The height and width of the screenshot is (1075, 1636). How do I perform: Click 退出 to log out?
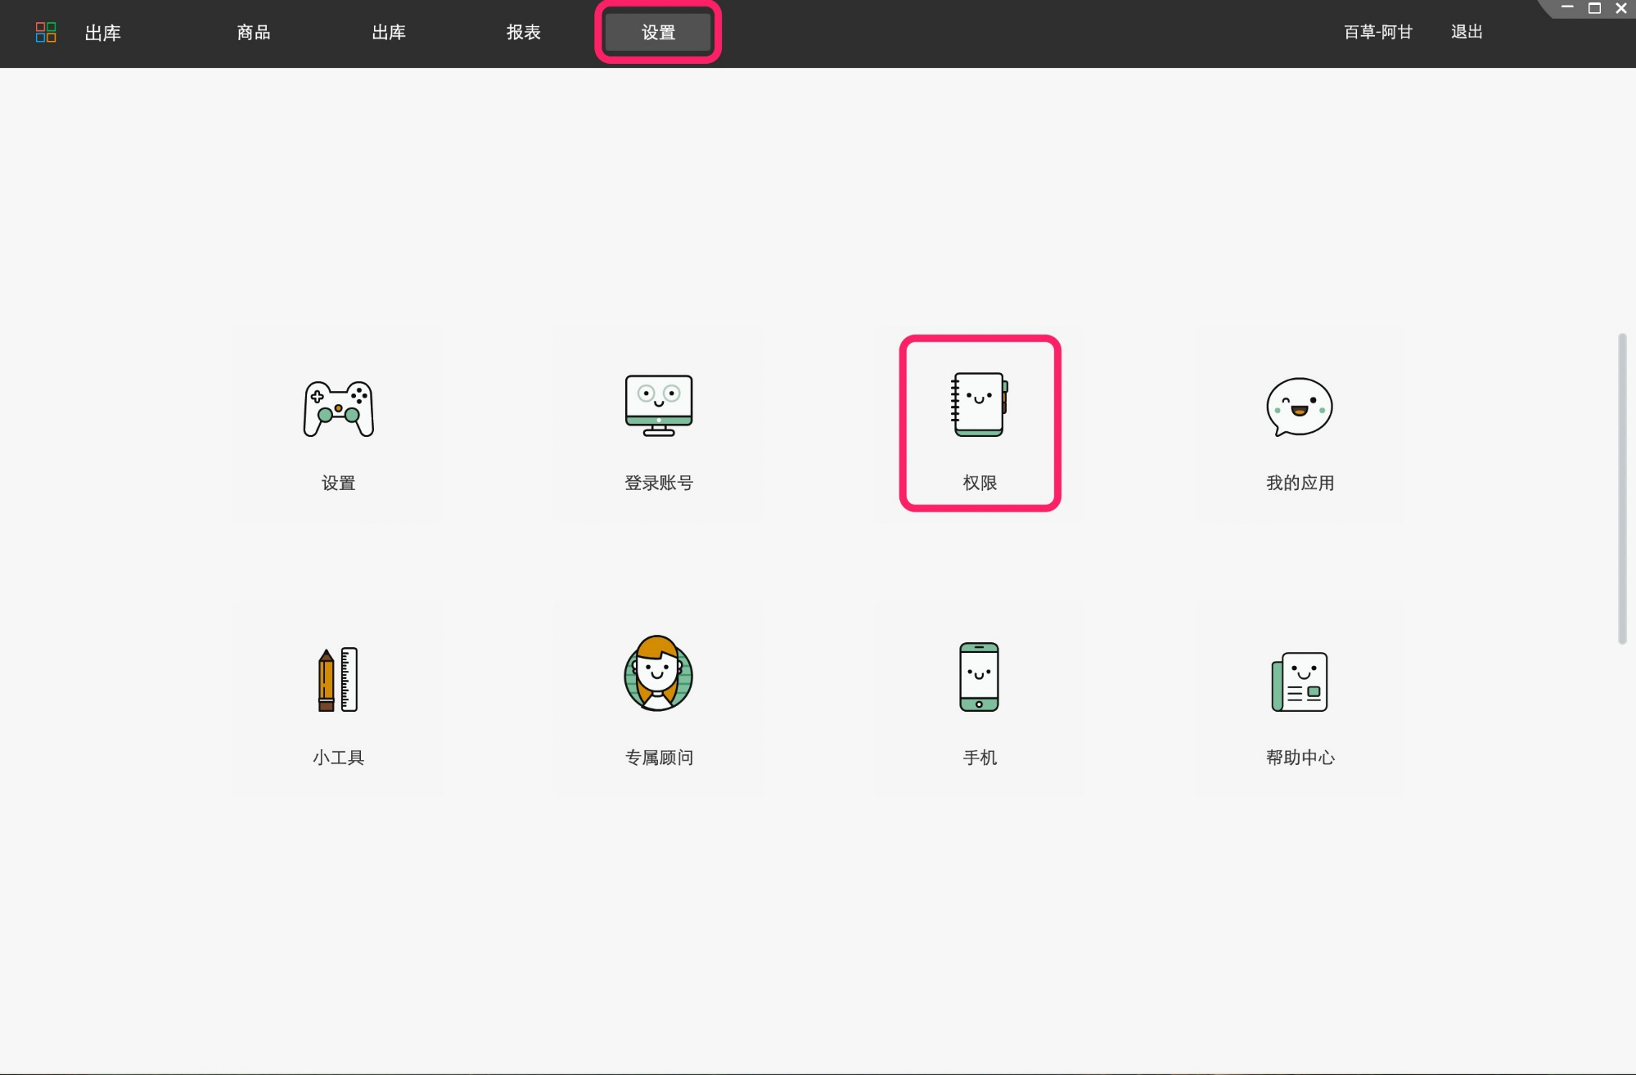click(1467, 32)
